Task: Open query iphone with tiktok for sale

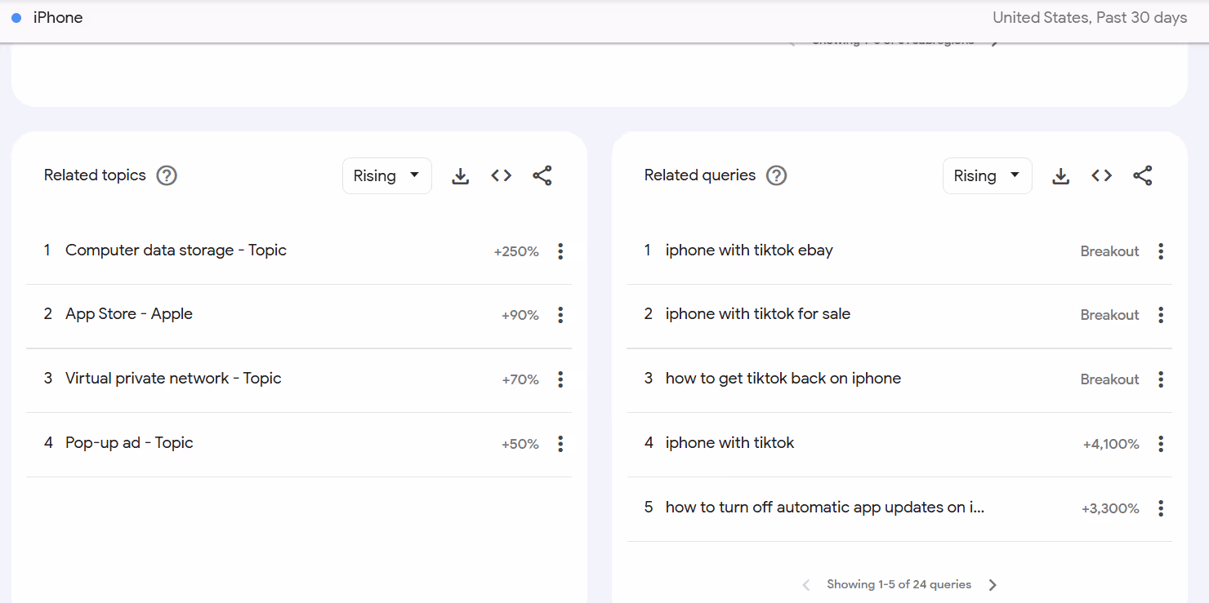Action: click(x=758, y=314)
